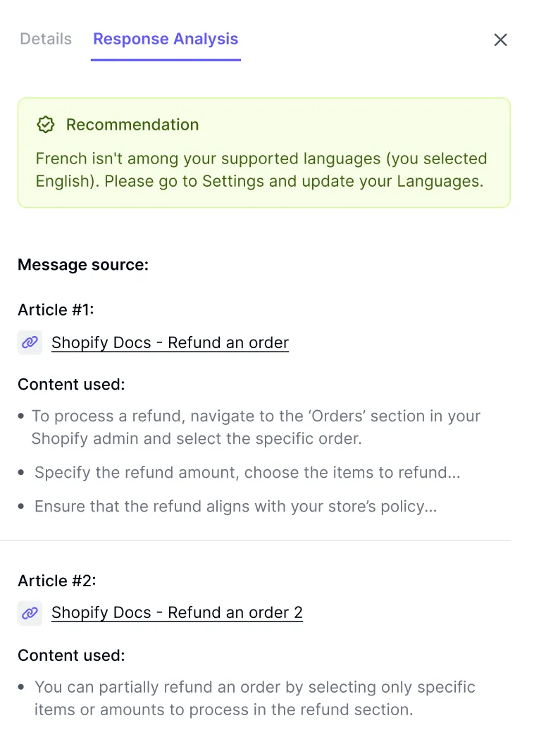
Task: Select the Article #1 heading
Action: pos(56,309)
